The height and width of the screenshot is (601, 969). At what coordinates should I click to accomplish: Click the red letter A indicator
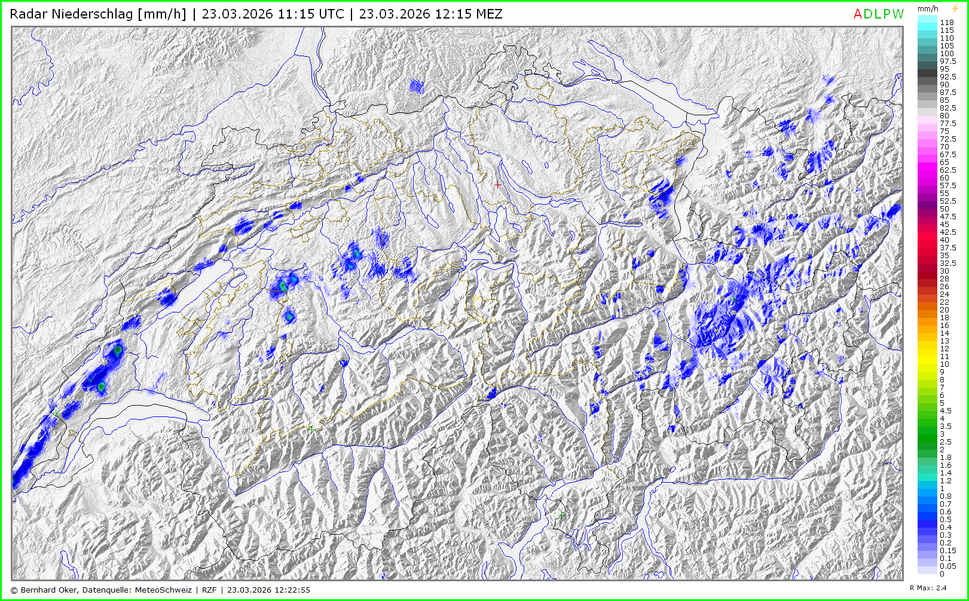(x=858, y=14)
